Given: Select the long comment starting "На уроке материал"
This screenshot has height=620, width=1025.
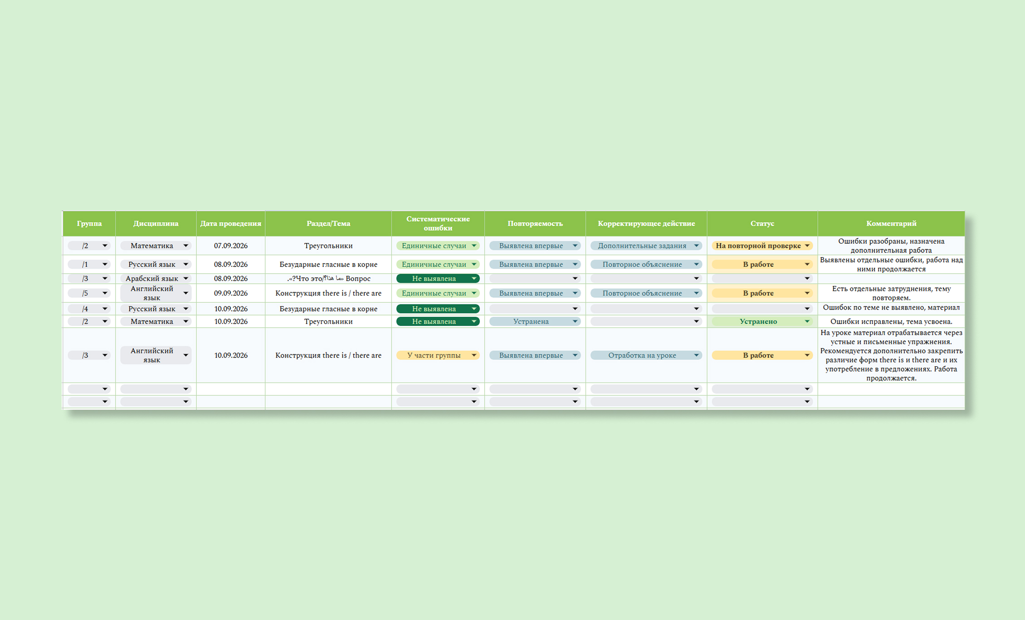Looking at the screenshot, I should (891, 355).
